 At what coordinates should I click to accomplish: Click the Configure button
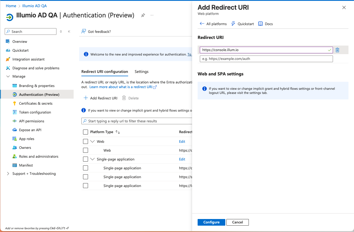(x=211, y=222)
